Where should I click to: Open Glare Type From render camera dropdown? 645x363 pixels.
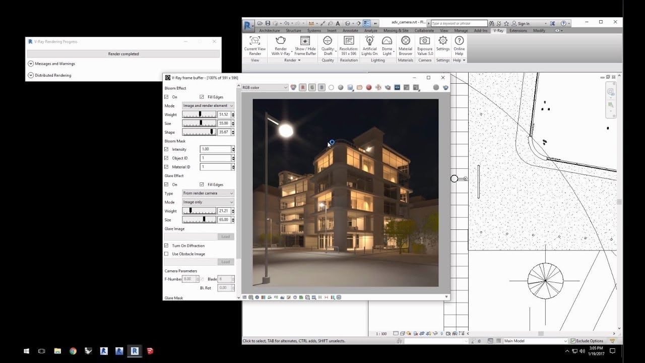[x=208, y=193]
